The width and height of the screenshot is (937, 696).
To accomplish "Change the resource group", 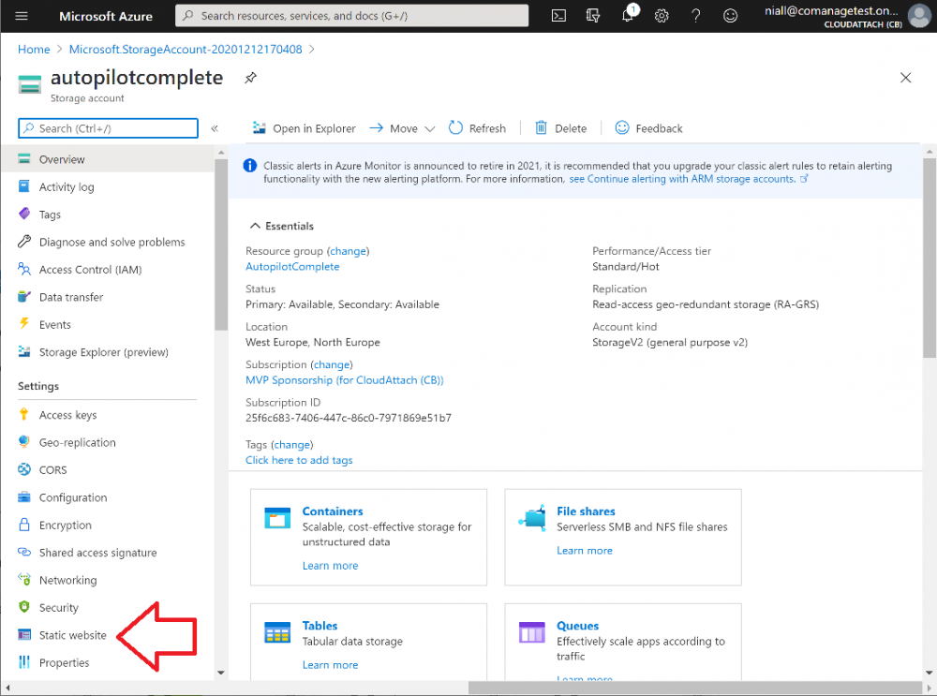I will 349,251.
